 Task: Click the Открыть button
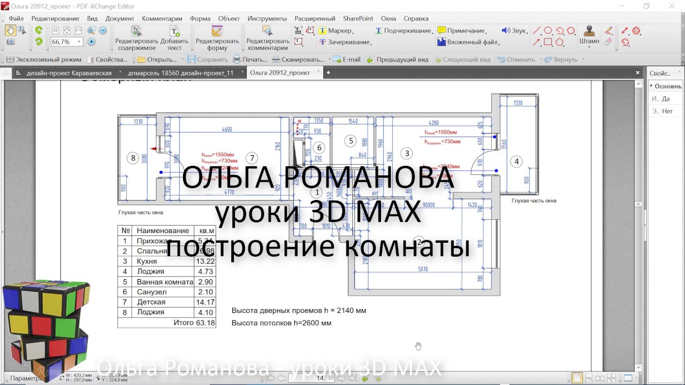[157, 59]
